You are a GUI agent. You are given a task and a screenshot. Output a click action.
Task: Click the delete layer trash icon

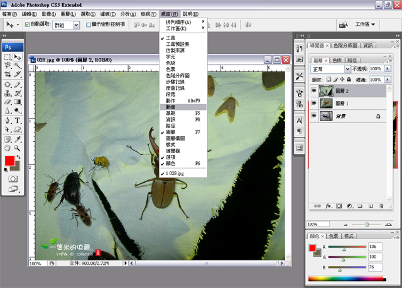(381, 205)
